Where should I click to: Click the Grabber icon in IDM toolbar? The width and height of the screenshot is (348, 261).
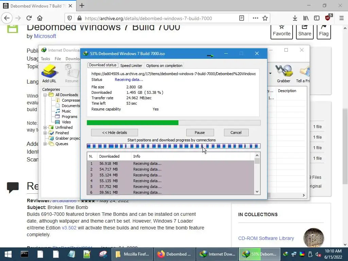283,73
